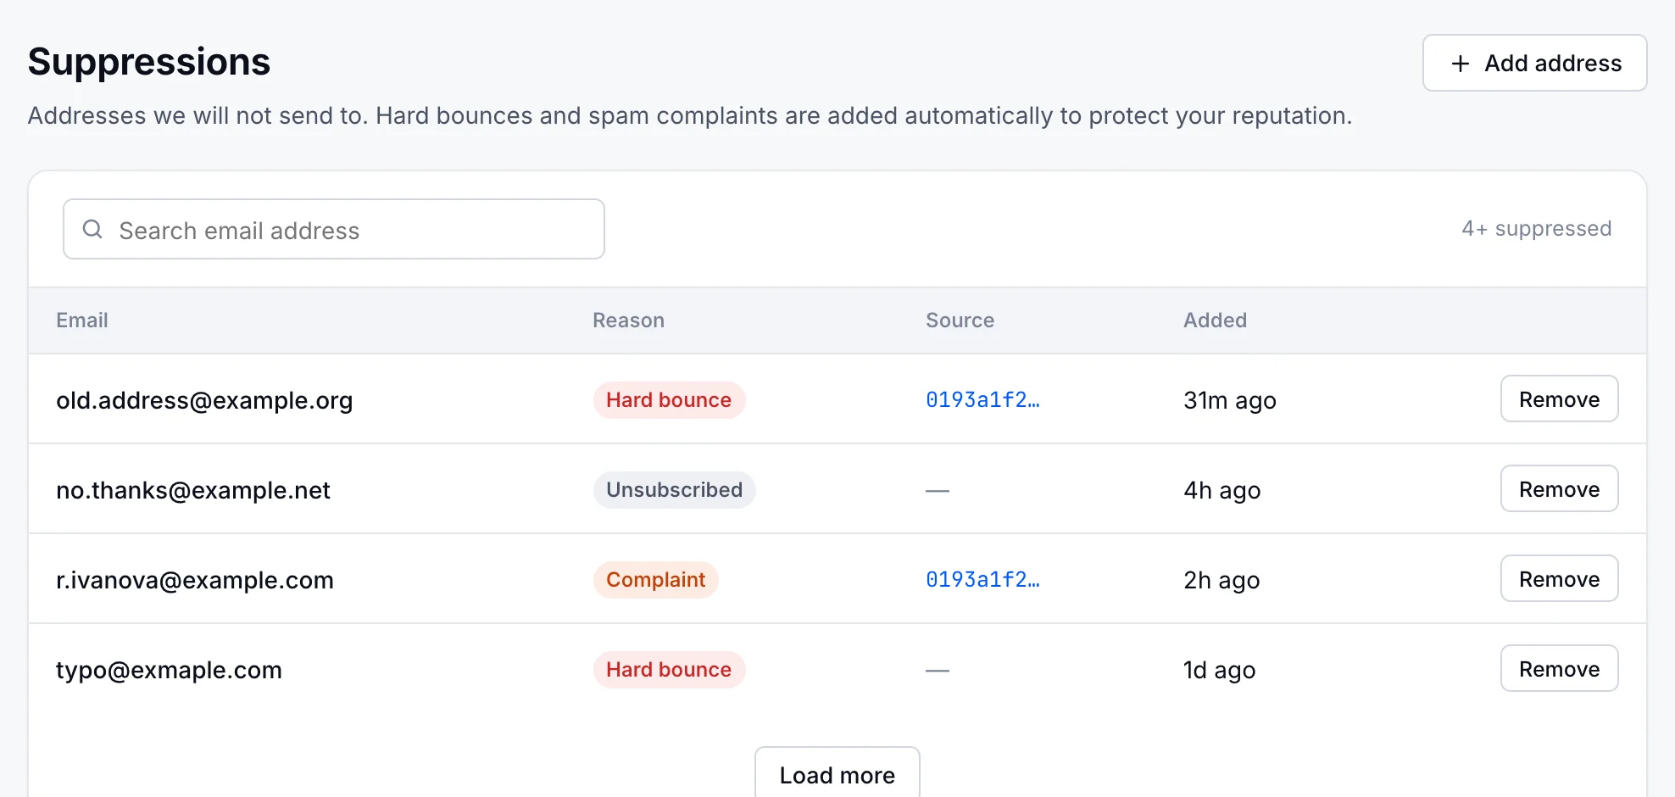
Task: Click the 4h ago timestamp
Action: click(1222, 490)
